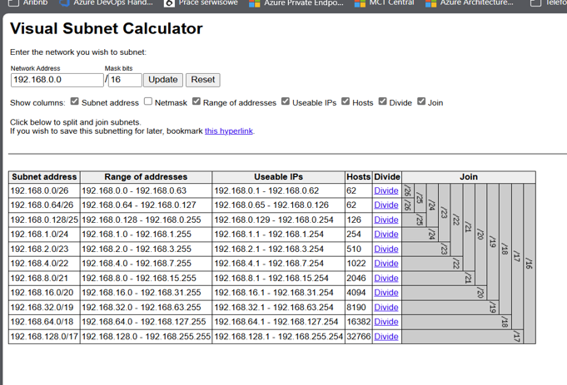Click the Mask bits input field
567x385 pixels.
tap(125, 80)
